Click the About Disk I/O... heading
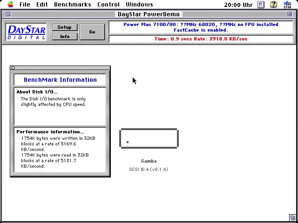The width and height of the screenshot is (298, 223). click(x=37, y=92)
